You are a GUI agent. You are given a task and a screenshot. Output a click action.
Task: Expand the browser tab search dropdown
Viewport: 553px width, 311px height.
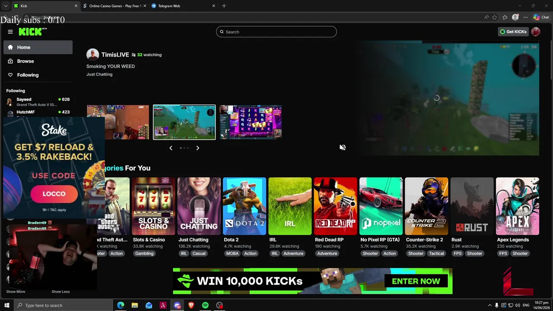[x=6, y=6]
